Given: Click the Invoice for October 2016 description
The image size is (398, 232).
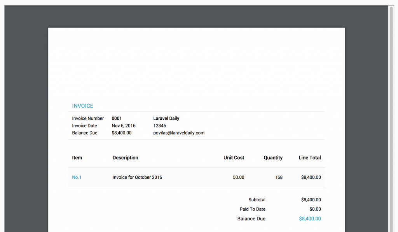Looking at the screenshot, I should [x=137, y=177].
